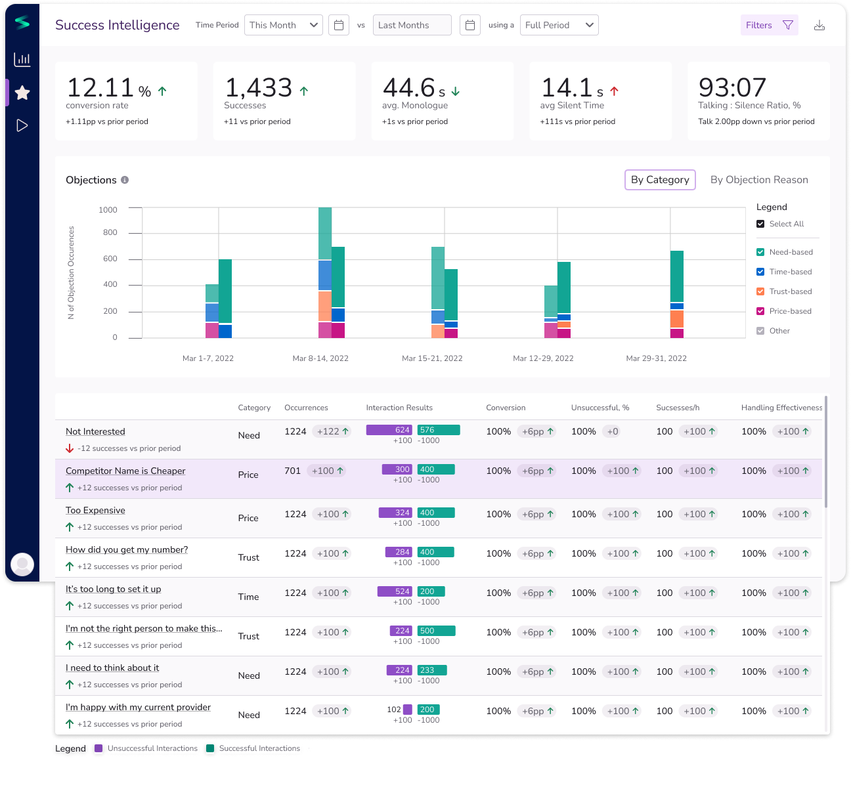Click the user avatar in the sidebar
The width and height of the screenshot is (851, 787).
point(22,564)
